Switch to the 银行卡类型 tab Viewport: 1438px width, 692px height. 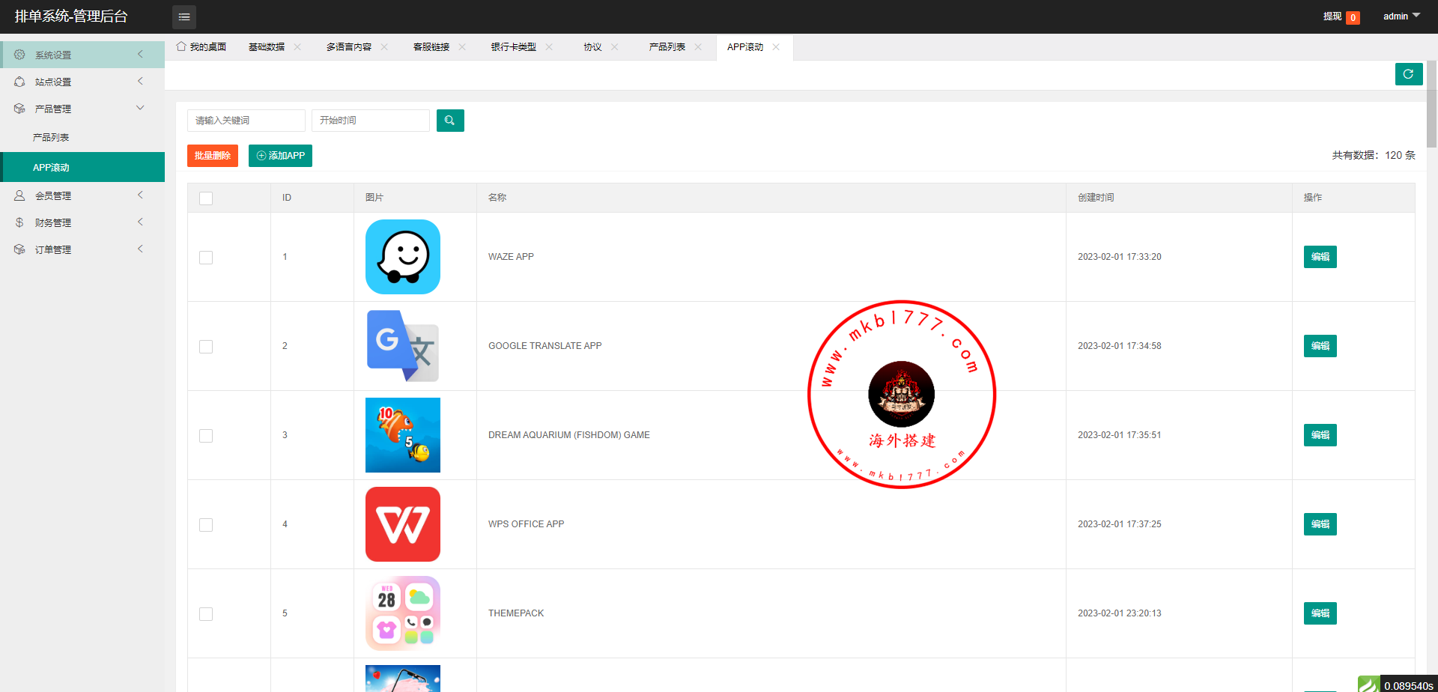pyautogui.click(x=514, y=46)
